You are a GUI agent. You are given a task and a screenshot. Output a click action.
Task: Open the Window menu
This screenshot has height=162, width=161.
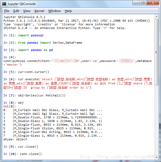click(54, 11)
